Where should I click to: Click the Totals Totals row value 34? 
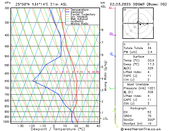pos(149,48)
